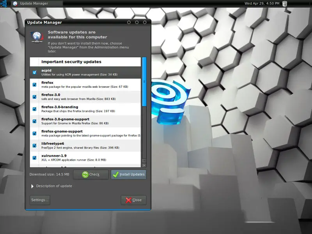Open the main menu logo in top panel
Image resolution: width=312 pixels, height=234 pixels.
click(4, 4)
